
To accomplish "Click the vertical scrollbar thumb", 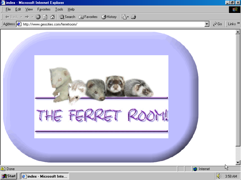I will [x=238, y=90].
